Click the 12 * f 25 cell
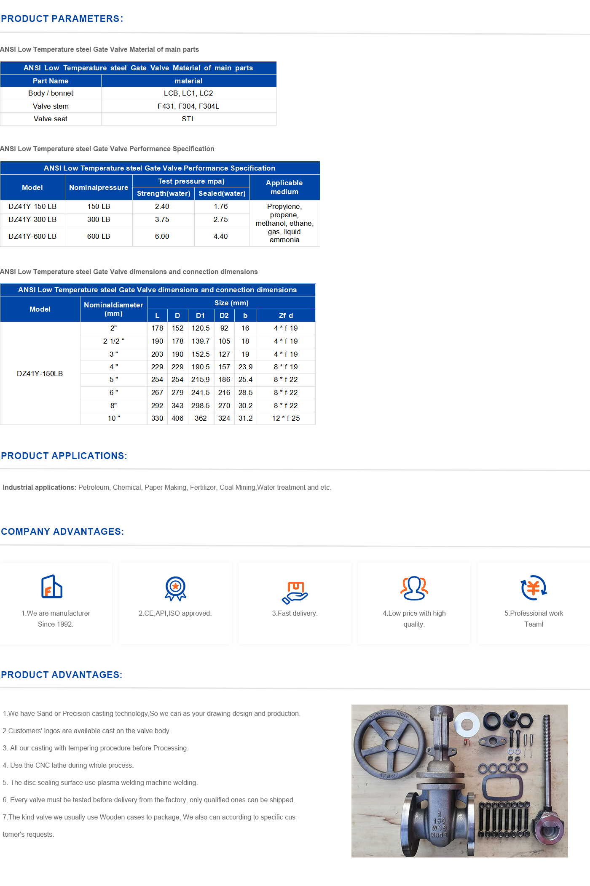This screenshot has height=886, width=590. pyautogui.click(x=286, y=418)
